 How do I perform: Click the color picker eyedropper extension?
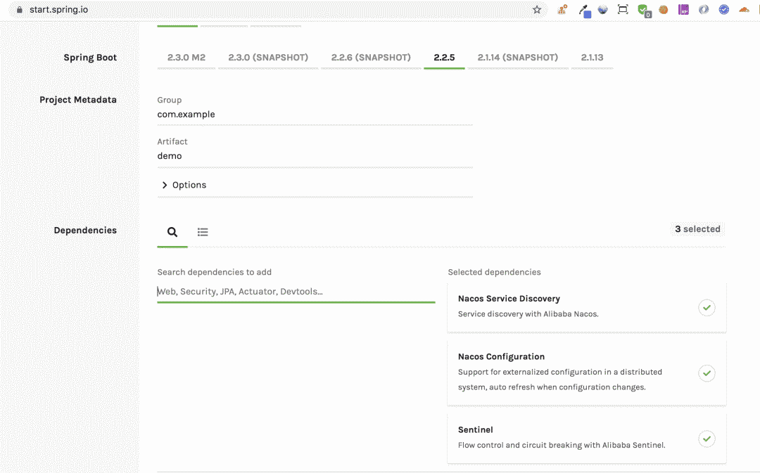click(x=584, y=10)
